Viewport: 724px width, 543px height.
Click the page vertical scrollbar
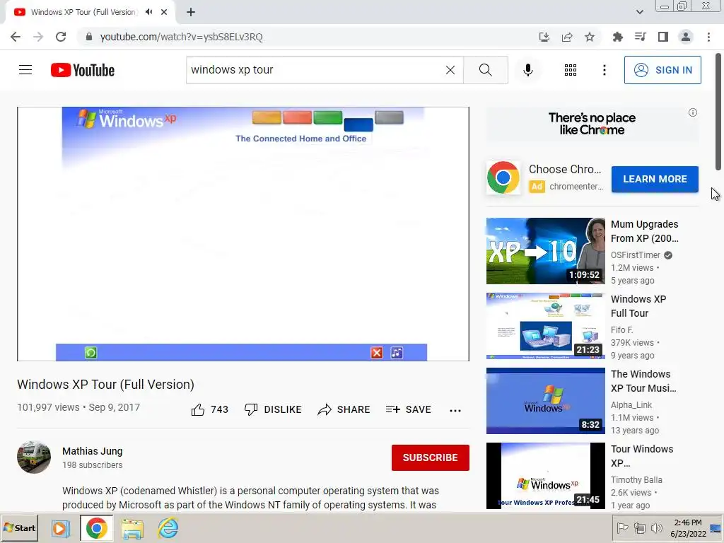click(x=718, y=111)
